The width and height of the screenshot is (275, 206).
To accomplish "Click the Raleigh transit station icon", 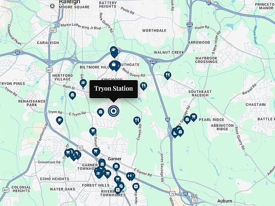I will [x=52, y=6].
